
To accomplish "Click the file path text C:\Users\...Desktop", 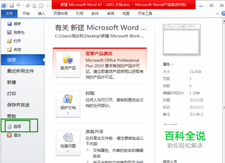I will [99, 36].
